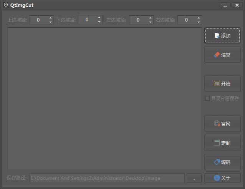Decrease the 右边减掉 (right trim) value

coord(199,22)
